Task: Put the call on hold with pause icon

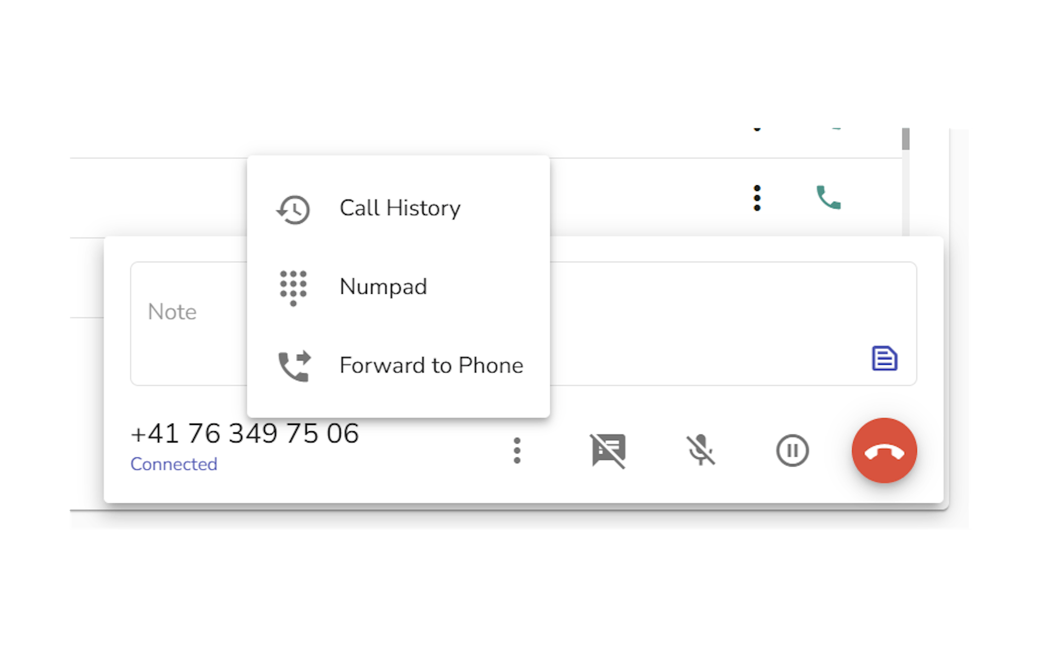Action: pyautogui.click(x=792, y=451)
